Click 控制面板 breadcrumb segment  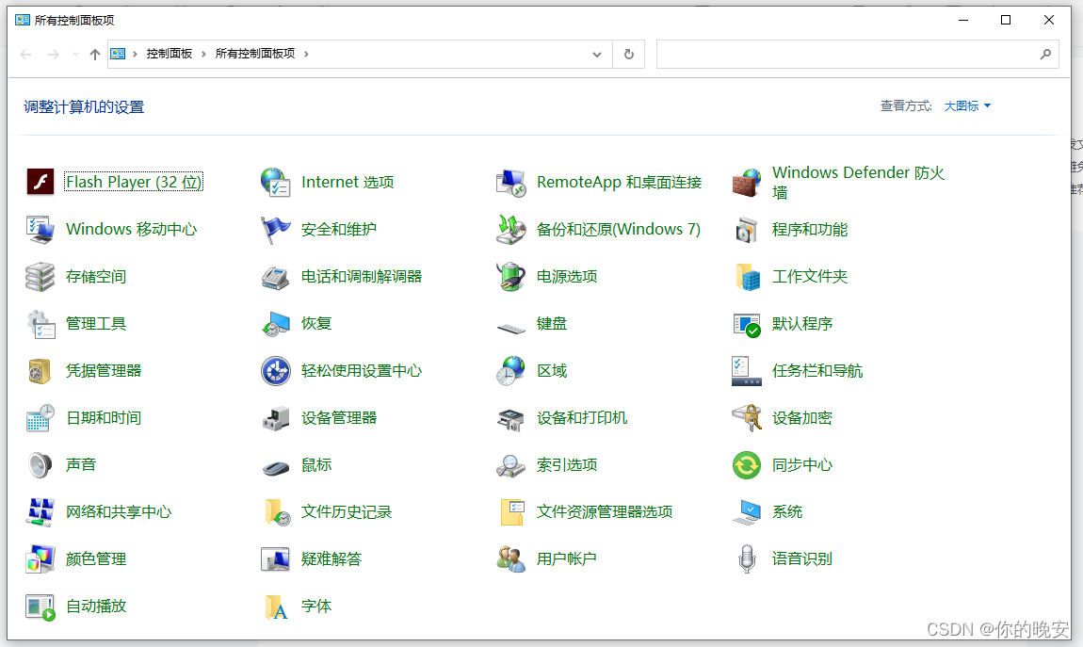170,53
